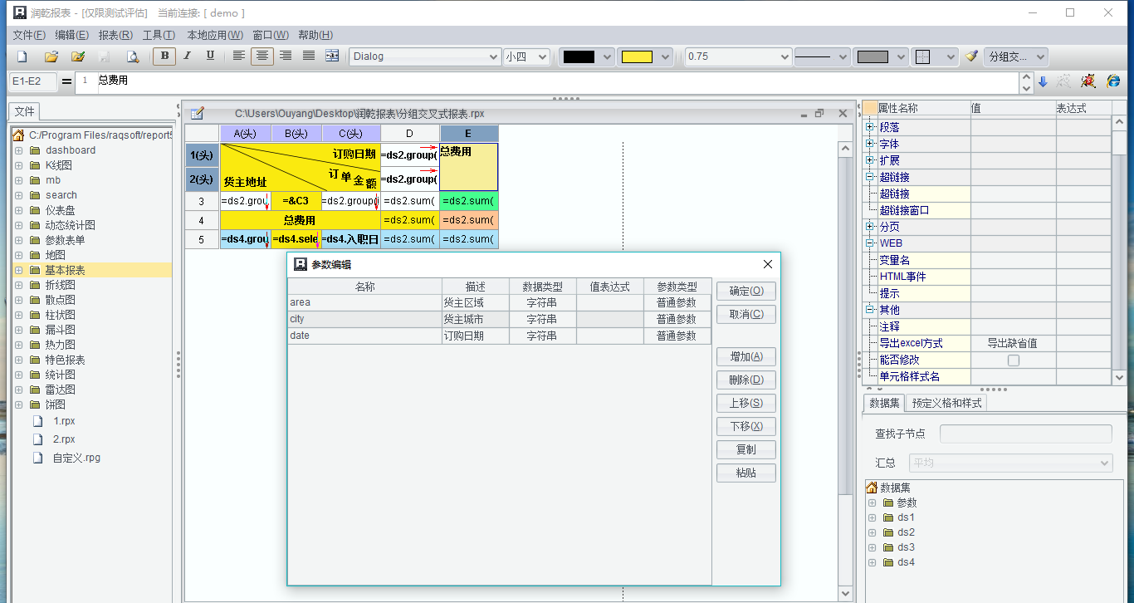Select file 1.rpx in file tree
The image size is (1134, 603).
click(x=64, y=421)
